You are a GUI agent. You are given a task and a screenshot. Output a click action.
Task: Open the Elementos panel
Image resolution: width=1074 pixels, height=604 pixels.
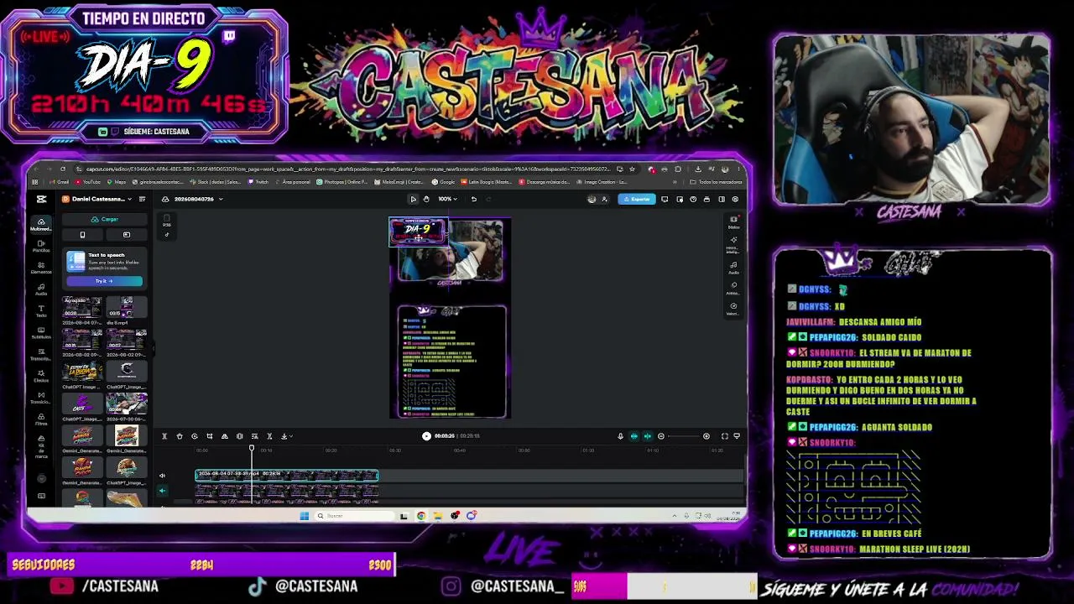[x=40, y=268]
